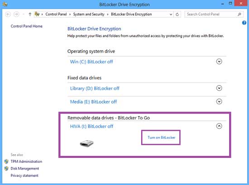Expand the Win (C:) drive options
249x185 pixels.
point(219,62)
